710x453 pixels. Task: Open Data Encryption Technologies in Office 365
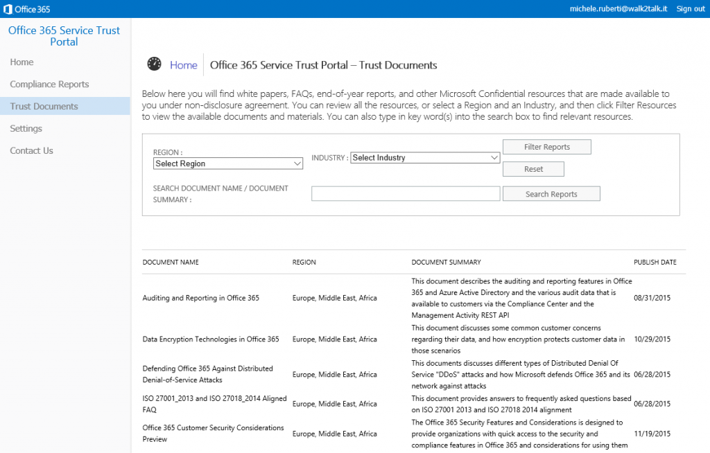point(211,339)
